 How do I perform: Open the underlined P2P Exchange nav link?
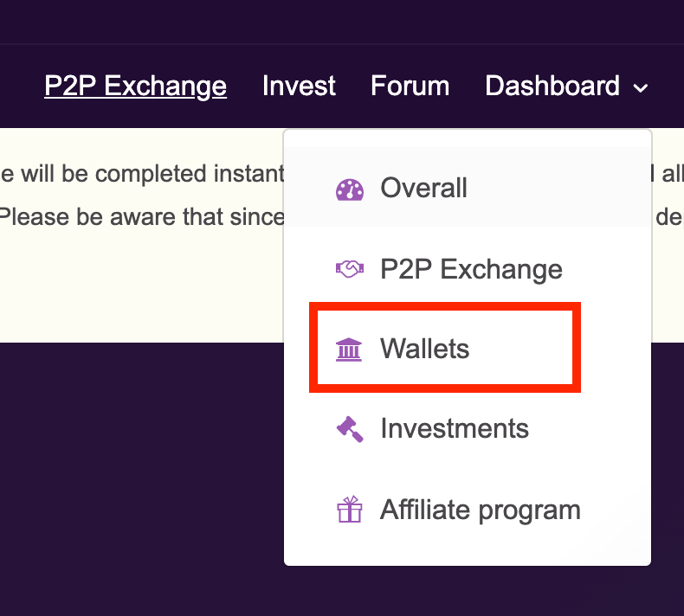point(135,86)
